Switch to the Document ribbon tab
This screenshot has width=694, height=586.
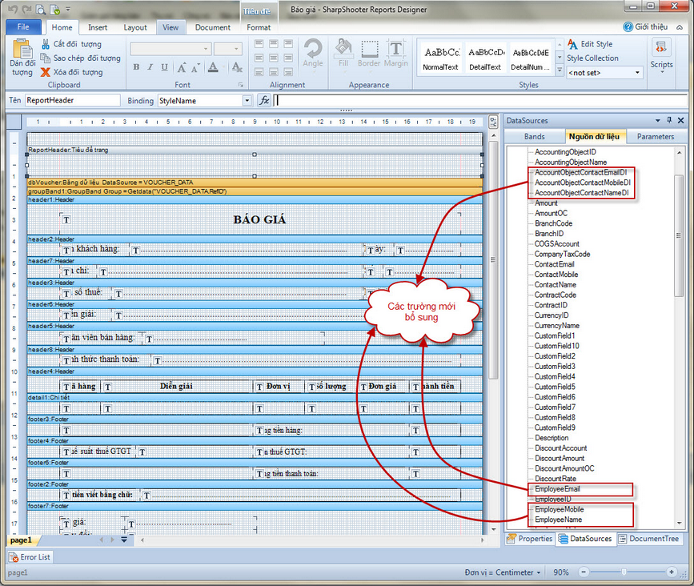213,27
